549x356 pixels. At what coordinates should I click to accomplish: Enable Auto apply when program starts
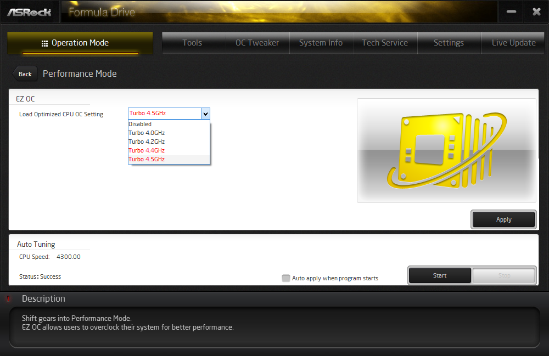(286, 278)
